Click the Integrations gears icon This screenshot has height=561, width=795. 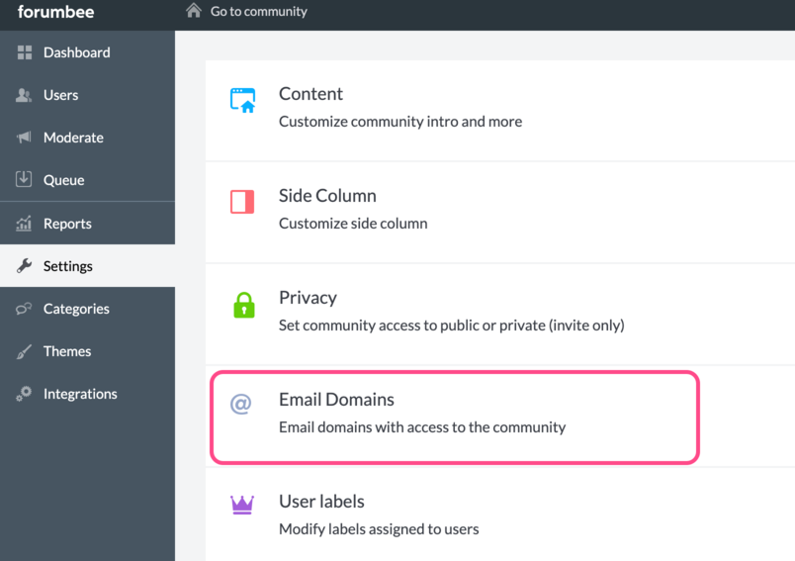(24, 394)
